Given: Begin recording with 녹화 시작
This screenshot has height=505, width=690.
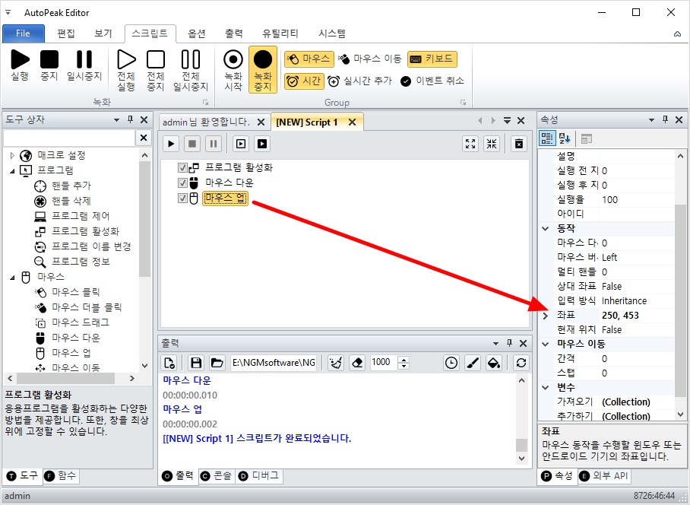Looking at the screenshot, I should click(233, 71).
